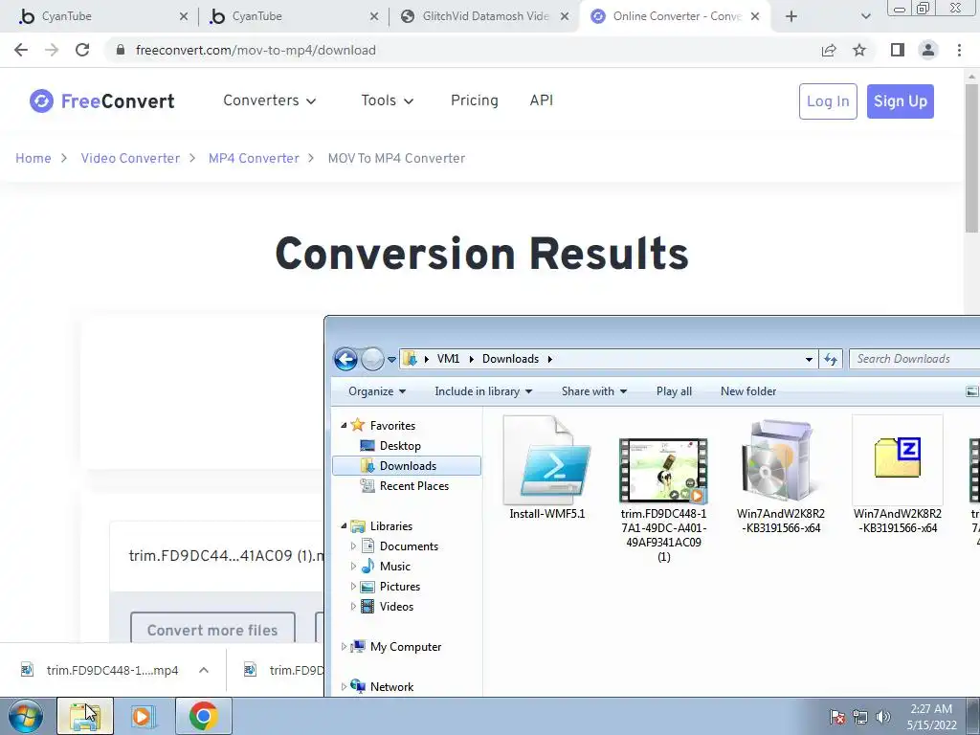Image resolution: width=980 pixels, height=735 pixels.
Task: Follow the Video Converter breadcrumb link
Action: pos(130,158)
